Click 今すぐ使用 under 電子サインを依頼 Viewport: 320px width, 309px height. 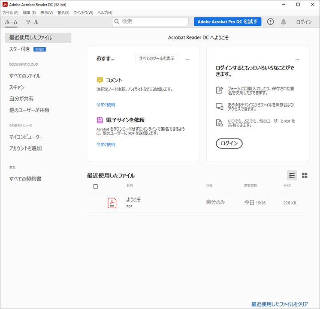[x=106, y=144]
